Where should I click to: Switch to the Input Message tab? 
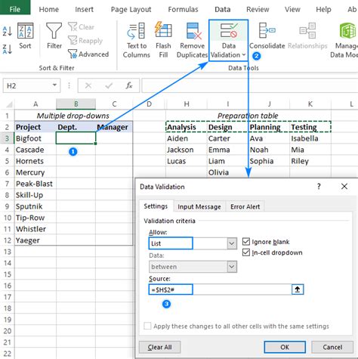(199, 207)
